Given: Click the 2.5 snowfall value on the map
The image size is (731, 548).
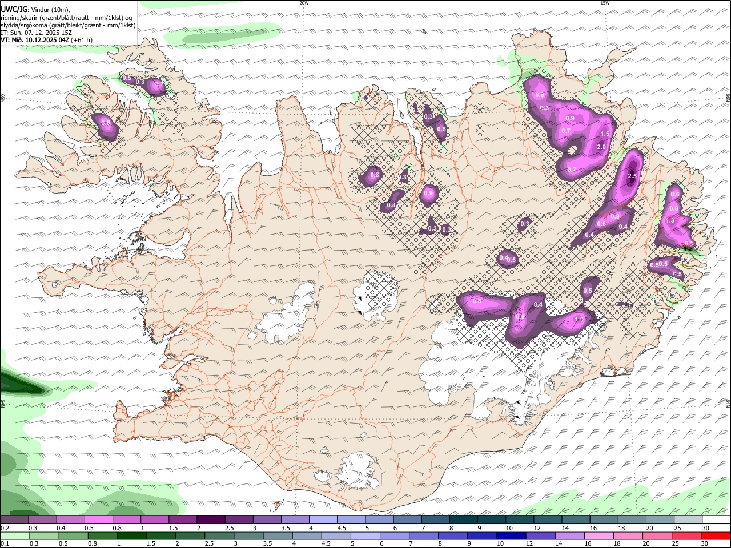Looking at the screenshot, I should (632, 176).
